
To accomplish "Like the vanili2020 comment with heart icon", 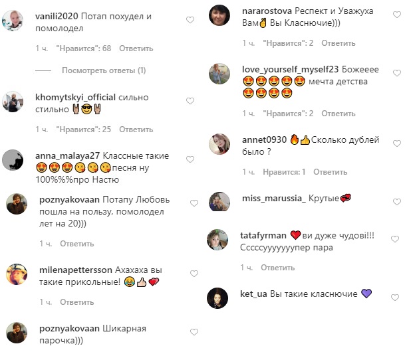I will [190, 20].
